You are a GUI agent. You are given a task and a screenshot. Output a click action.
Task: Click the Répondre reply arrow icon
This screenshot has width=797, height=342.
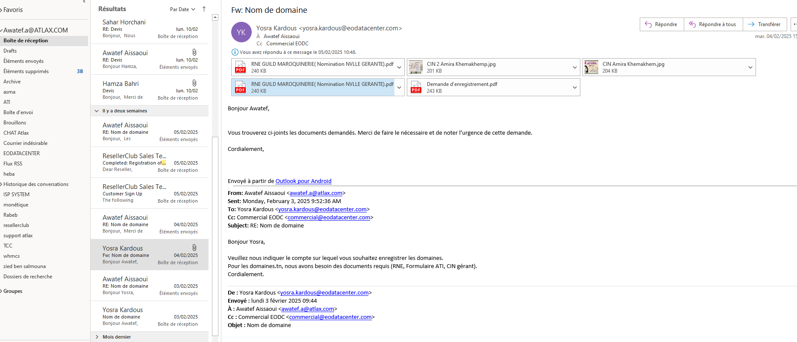(x=648, y=24)
